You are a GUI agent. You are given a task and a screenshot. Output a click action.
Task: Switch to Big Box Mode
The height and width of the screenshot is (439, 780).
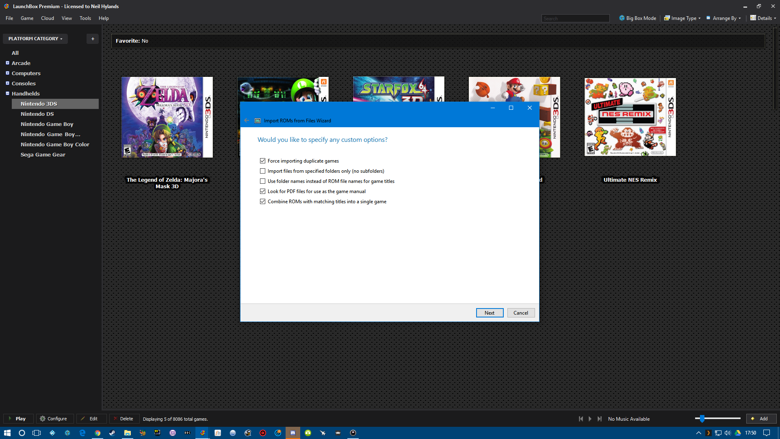click(x=637, y=18)
